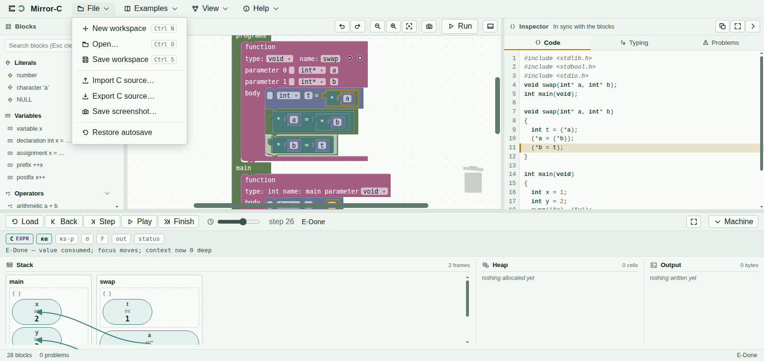The width and height of the screenshot is (764, 361).
Task: Collapse the Operators category
Action: click(107, 194)
